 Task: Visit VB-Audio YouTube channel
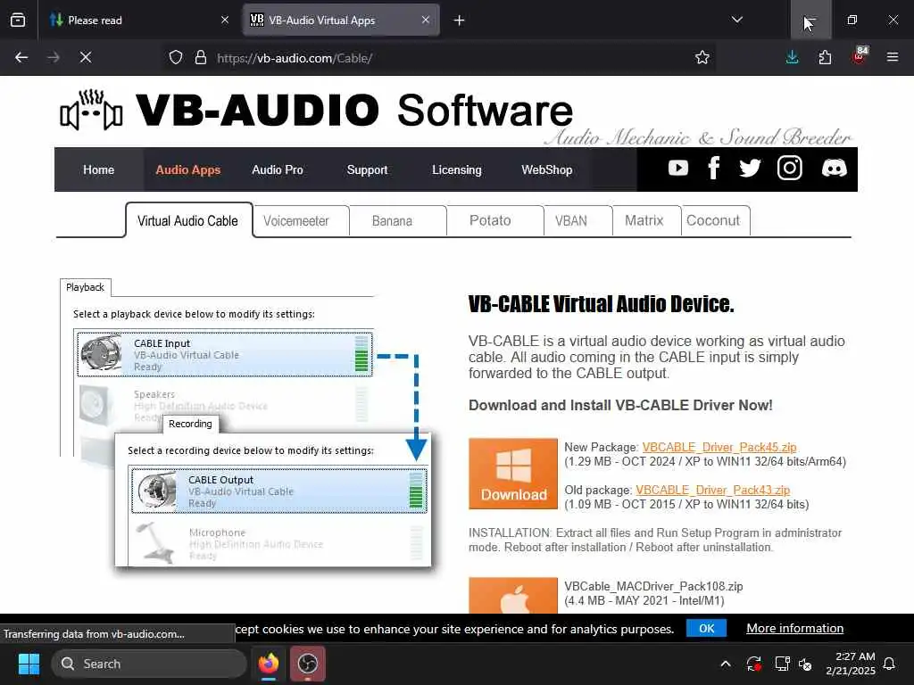click(678, 169)
